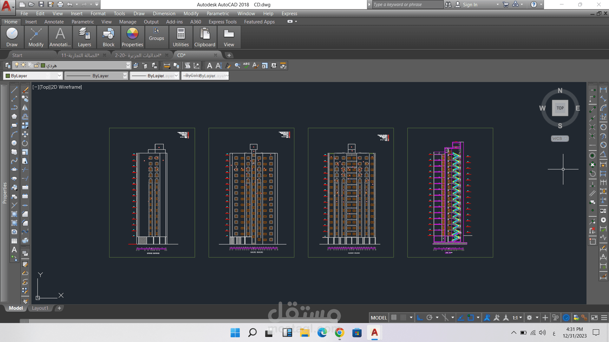Select the Multiline Text tool
Viewport: 609px width, 342px height.
click(14, 250)
